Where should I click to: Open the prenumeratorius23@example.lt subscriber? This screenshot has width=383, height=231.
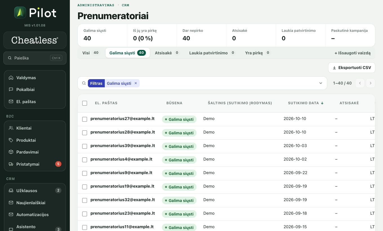[x=123, y=213]
